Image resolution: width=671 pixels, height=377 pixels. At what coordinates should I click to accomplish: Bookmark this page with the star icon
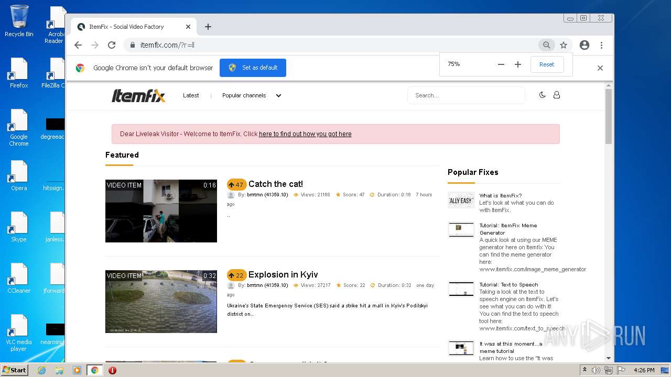click(x=564, y=45)
